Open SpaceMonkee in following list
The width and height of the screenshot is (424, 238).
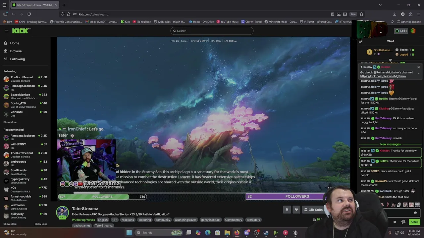pyautogui.click(x=25, y=96)
